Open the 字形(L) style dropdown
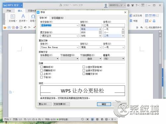 click(100, 47)
